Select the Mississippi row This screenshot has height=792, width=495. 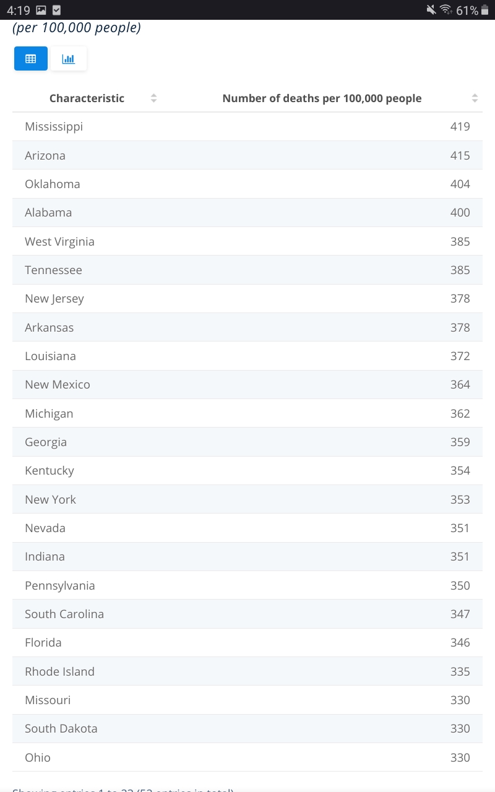coord(247,127)
